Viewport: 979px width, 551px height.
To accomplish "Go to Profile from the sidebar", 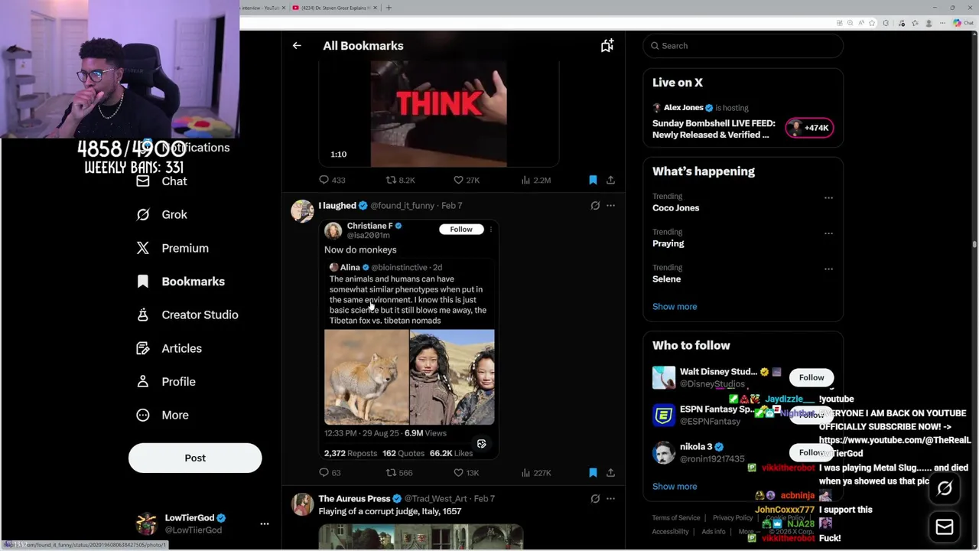I will point(178,382).
